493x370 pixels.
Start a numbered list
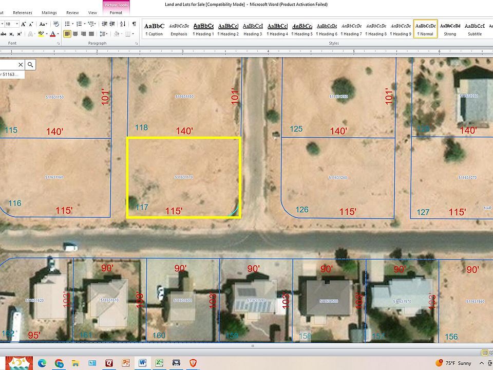coord(79,24)
